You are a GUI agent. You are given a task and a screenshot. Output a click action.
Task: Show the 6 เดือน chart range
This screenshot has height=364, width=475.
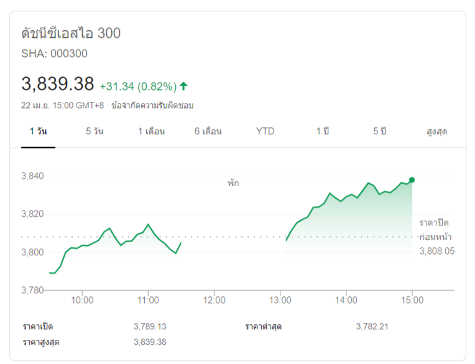pyautogui.click(x=208, y=131)
